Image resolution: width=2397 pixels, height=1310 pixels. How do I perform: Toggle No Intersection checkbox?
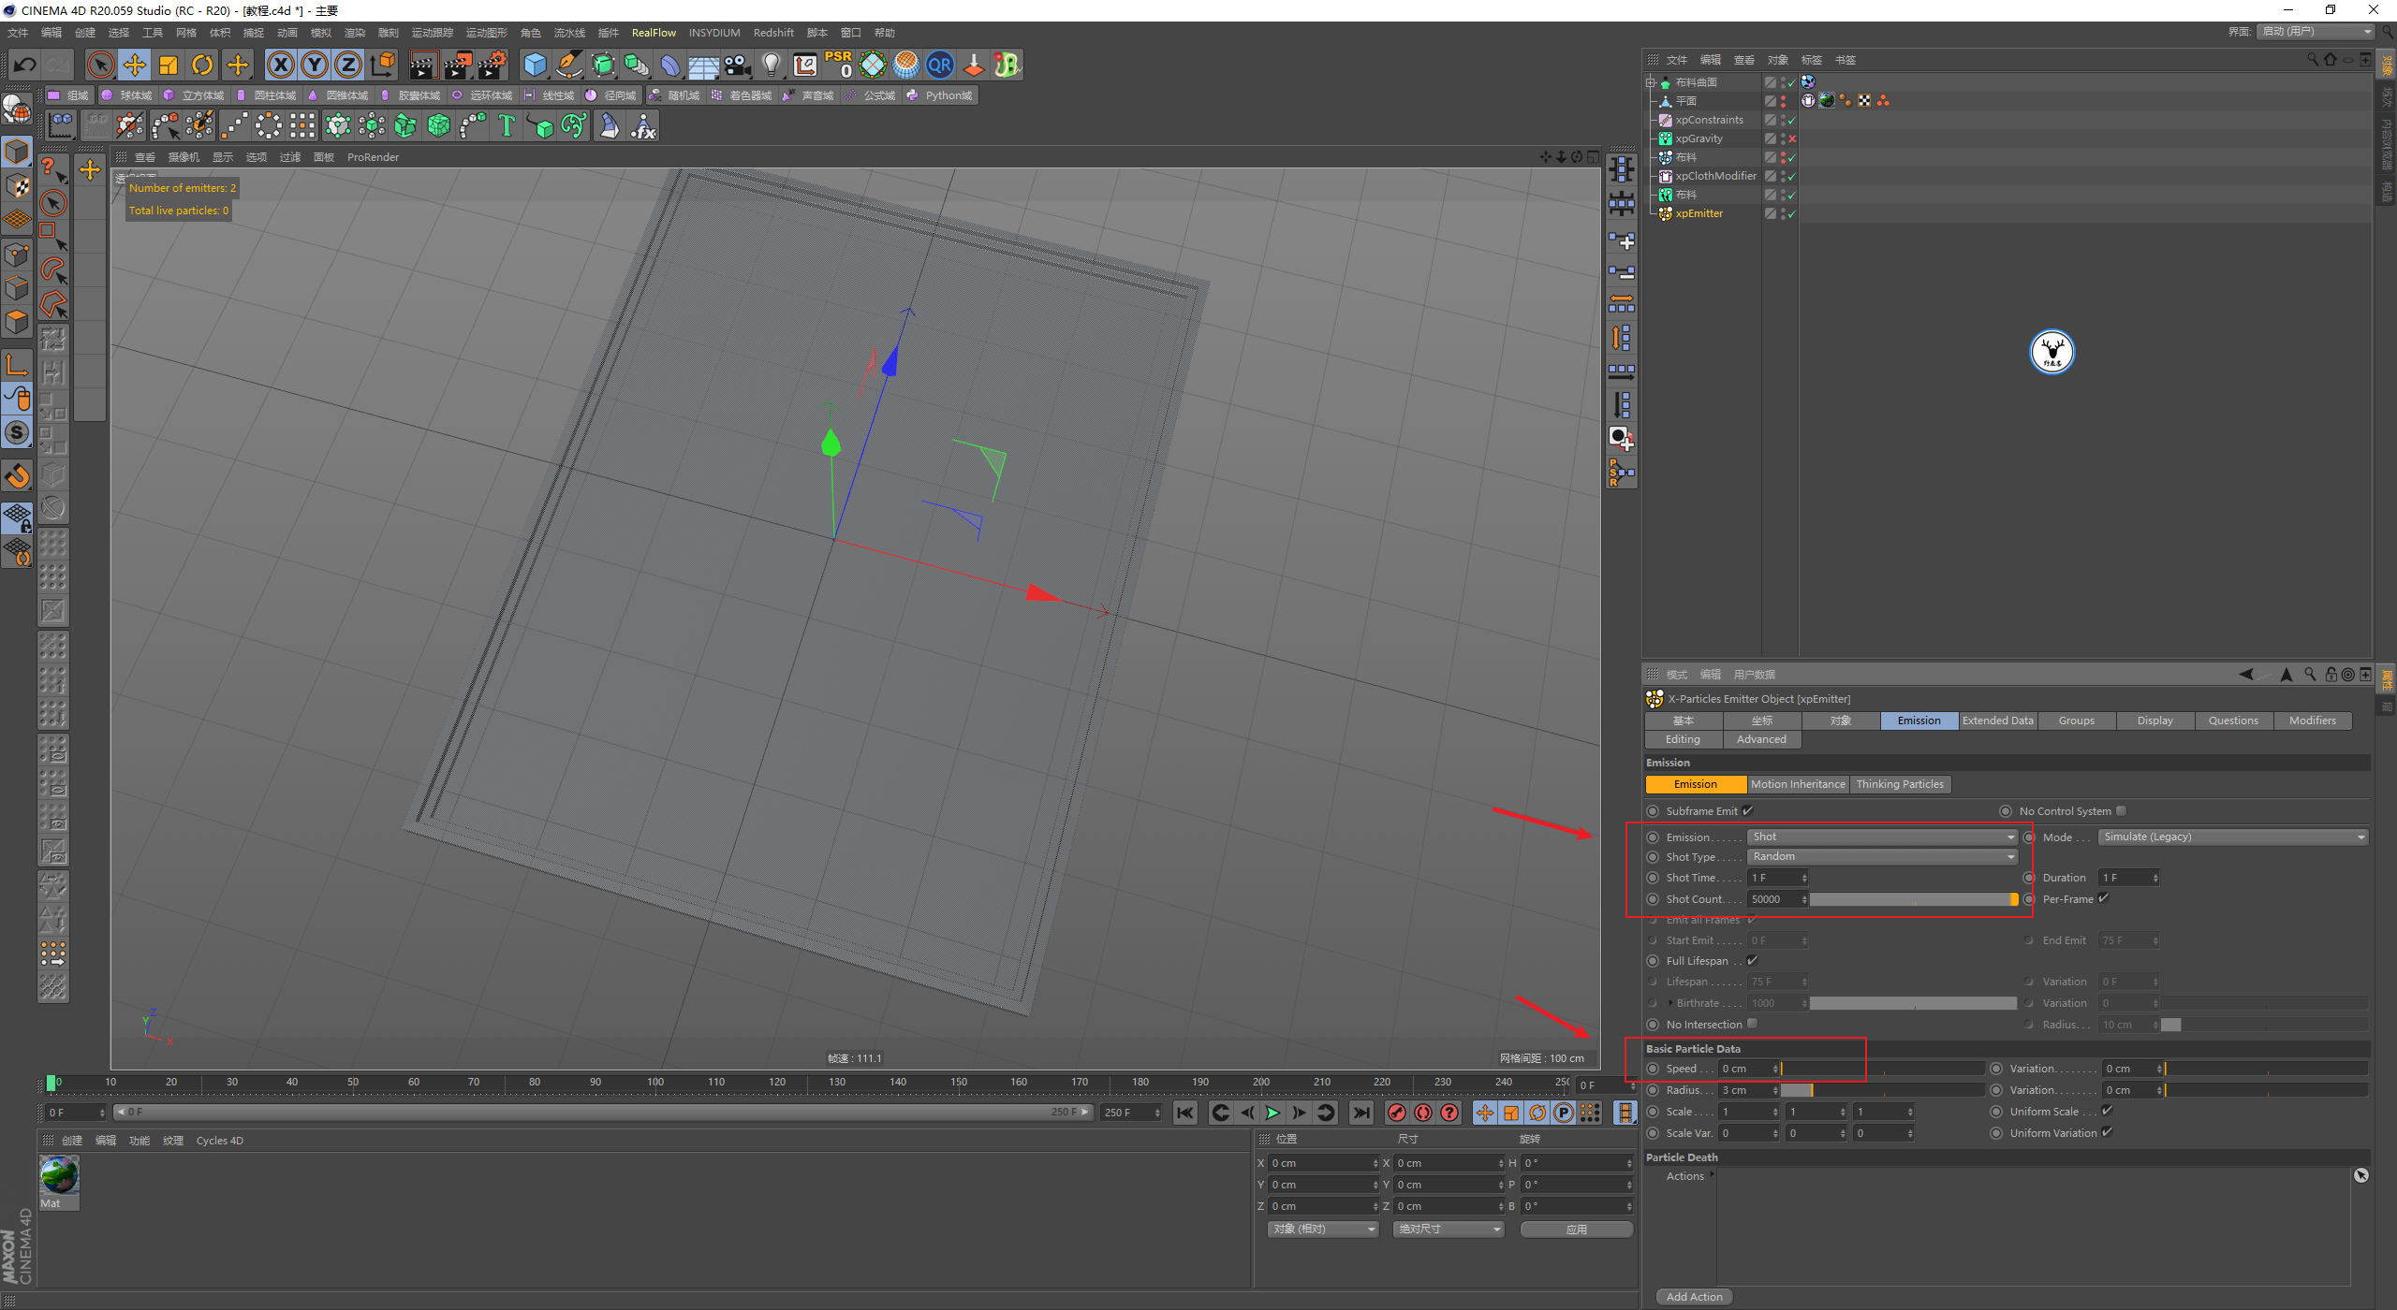pyautogui.click(x=1753, y=1024)
